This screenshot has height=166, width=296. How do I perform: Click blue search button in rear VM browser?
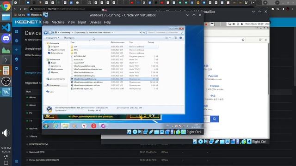215,119
